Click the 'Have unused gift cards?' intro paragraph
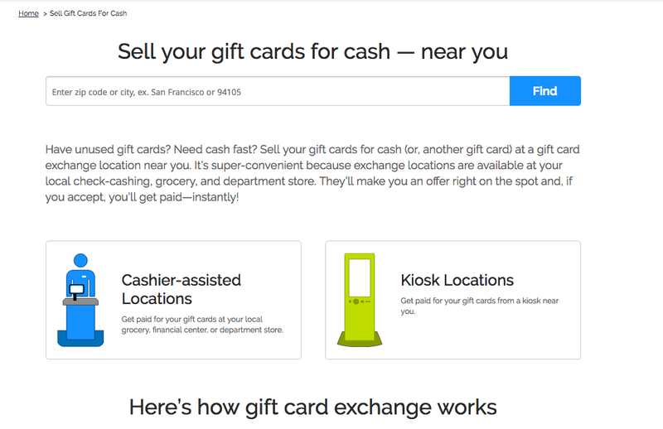The width and height of the screenshot is (663, 429). point(312,173)
